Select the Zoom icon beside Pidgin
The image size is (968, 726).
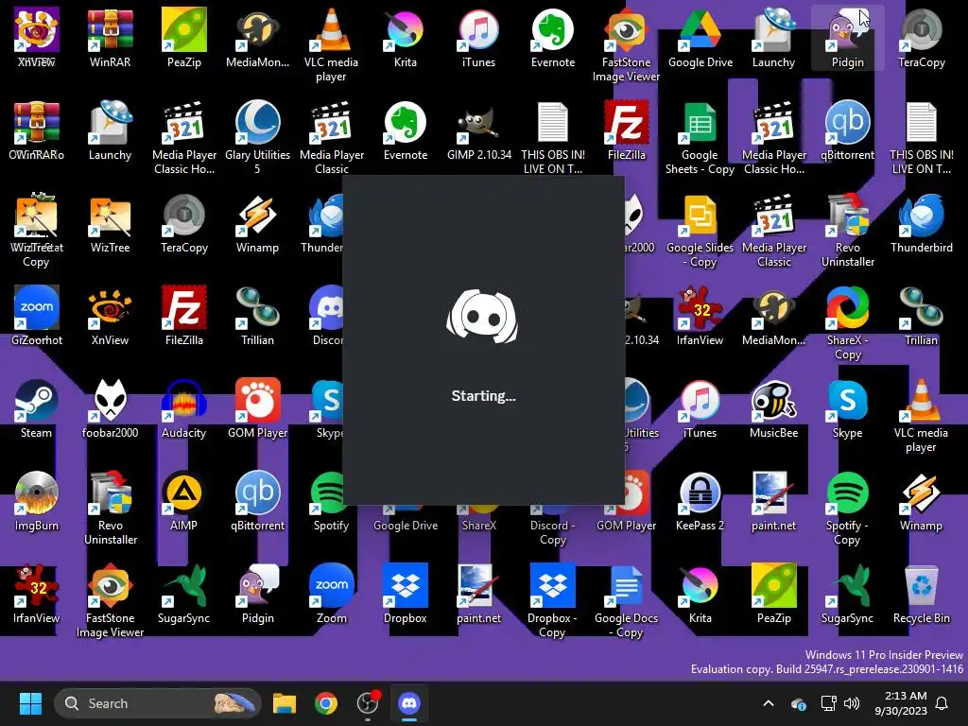331,594
